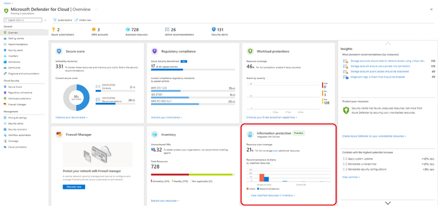Click the AWS CIS 1.2.0 compliance bar
The image size is (438, 207).
[x=193, y=91]
